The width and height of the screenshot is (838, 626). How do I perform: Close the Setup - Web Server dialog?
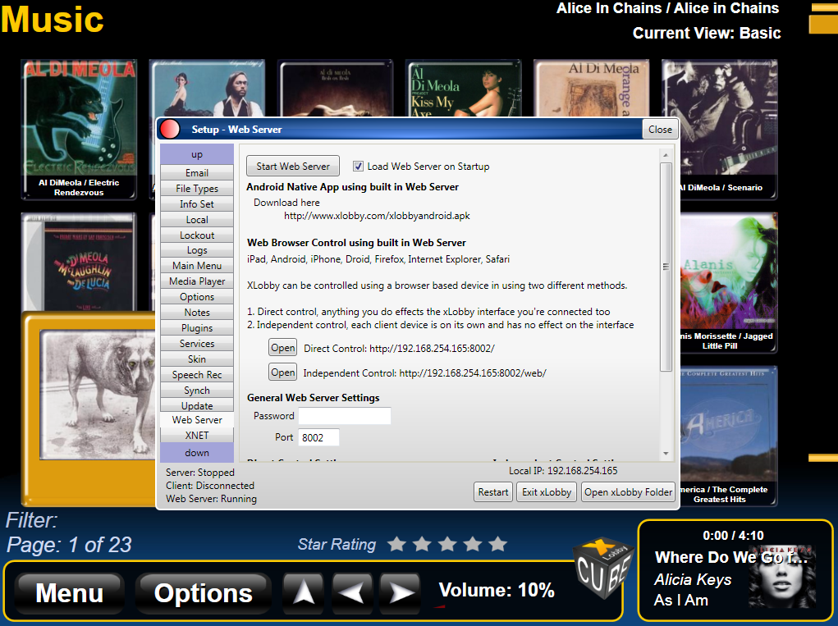660,130
